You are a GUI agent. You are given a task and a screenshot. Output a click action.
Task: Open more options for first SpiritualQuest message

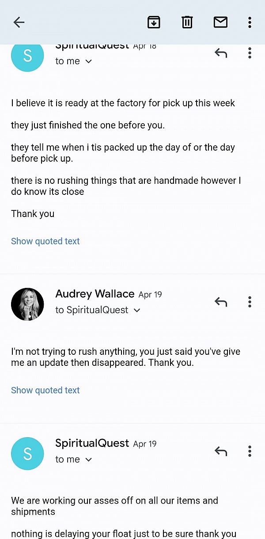coord(250,53)
